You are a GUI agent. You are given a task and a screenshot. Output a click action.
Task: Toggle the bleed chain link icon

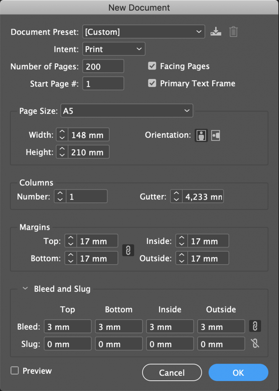tap(255, 326)
